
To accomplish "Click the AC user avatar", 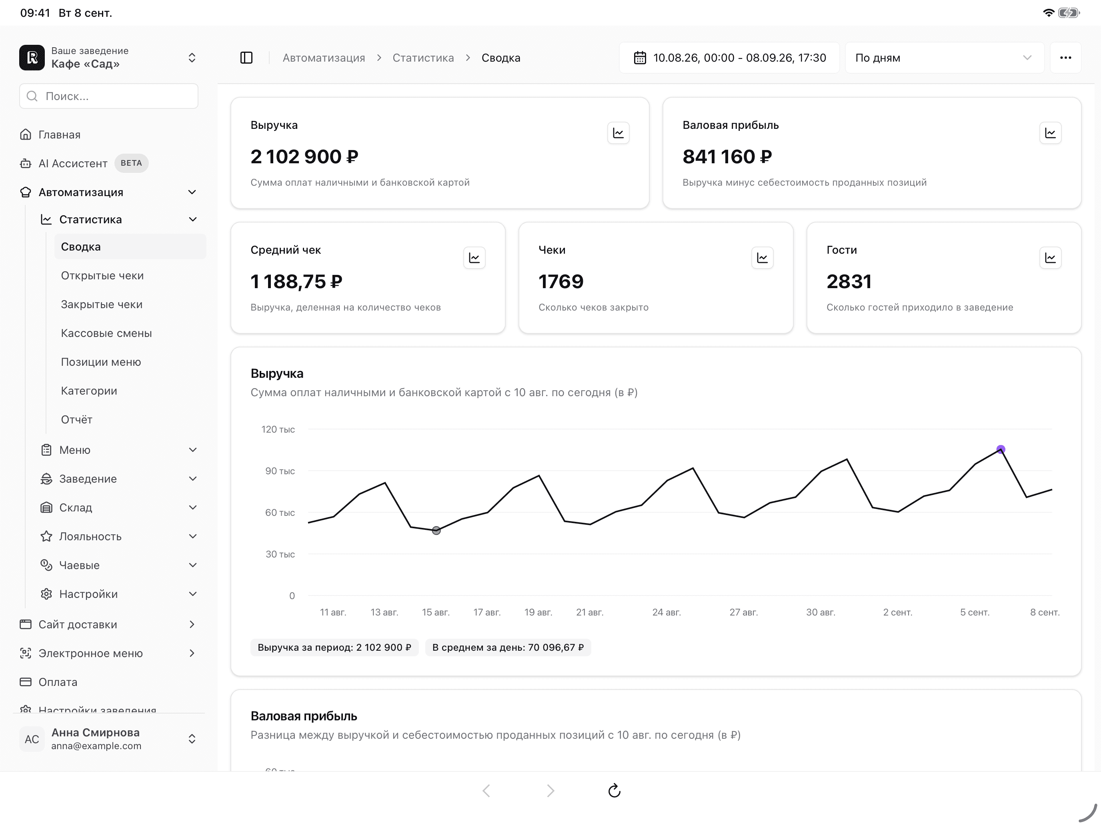I will pos(32,739).
